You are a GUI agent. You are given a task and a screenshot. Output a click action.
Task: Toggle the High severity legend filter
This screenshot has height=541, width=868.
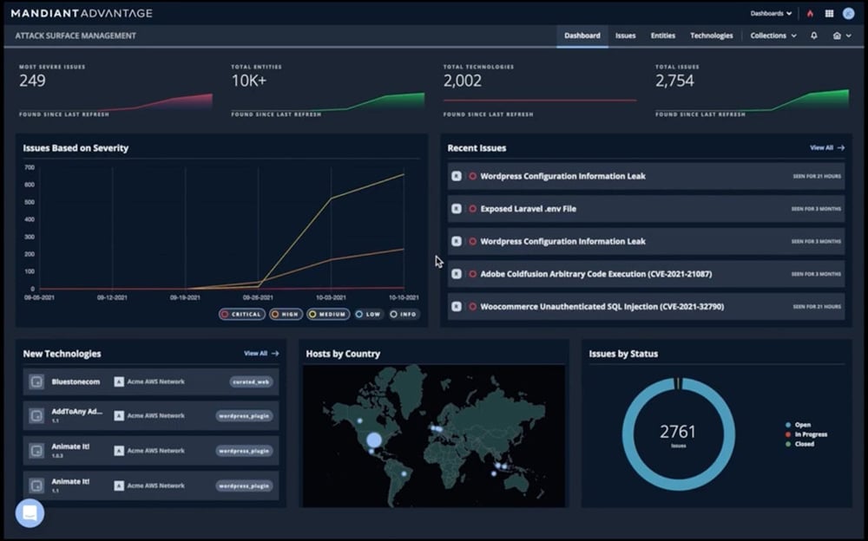286,314
